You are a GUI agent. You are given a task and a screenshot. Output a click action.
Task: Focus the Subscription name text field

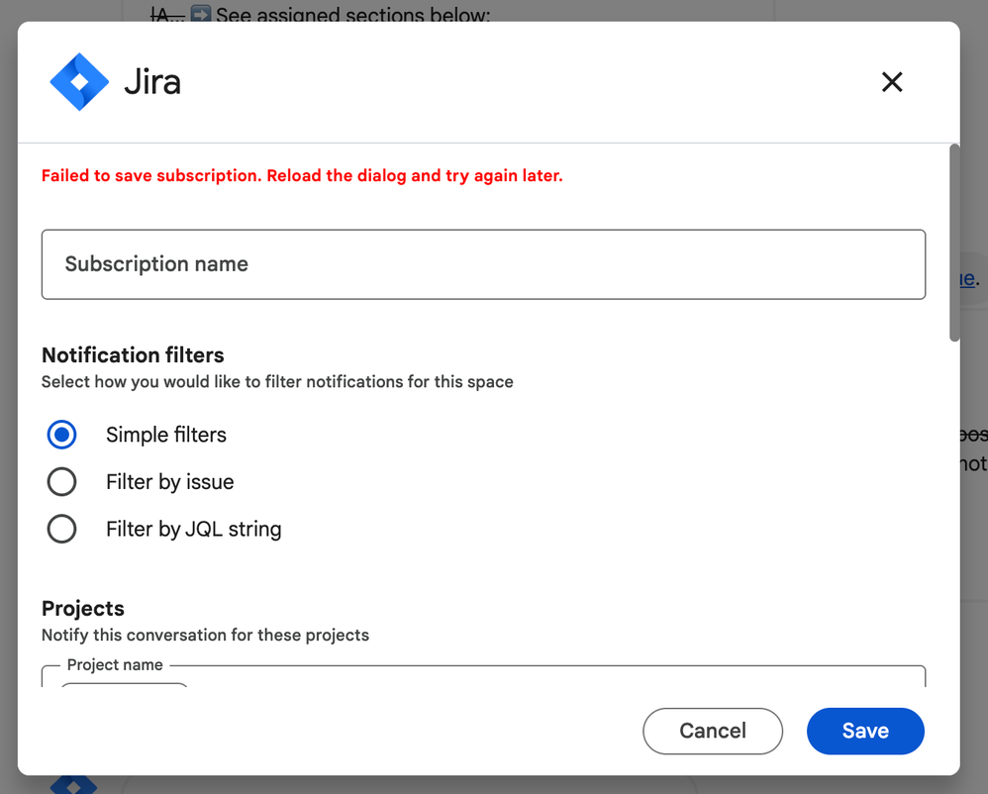pos(483,264)
